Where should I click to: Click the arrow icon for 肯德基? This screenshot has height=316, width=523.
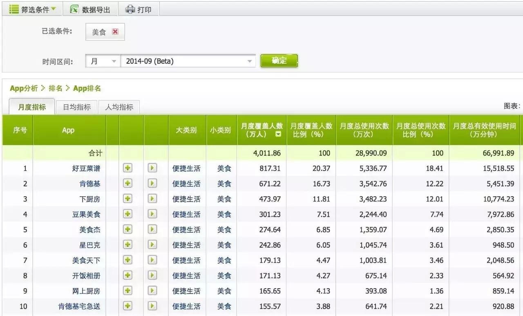(152, 184)
